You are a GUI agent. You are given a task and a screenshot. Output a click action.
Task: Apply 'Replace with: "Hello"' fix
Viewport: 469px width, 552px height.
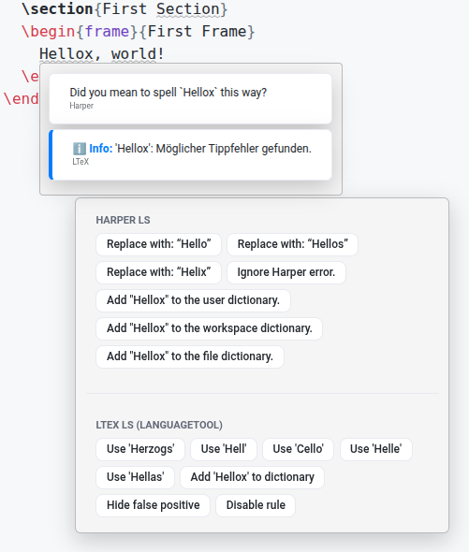tap(158, 244)
